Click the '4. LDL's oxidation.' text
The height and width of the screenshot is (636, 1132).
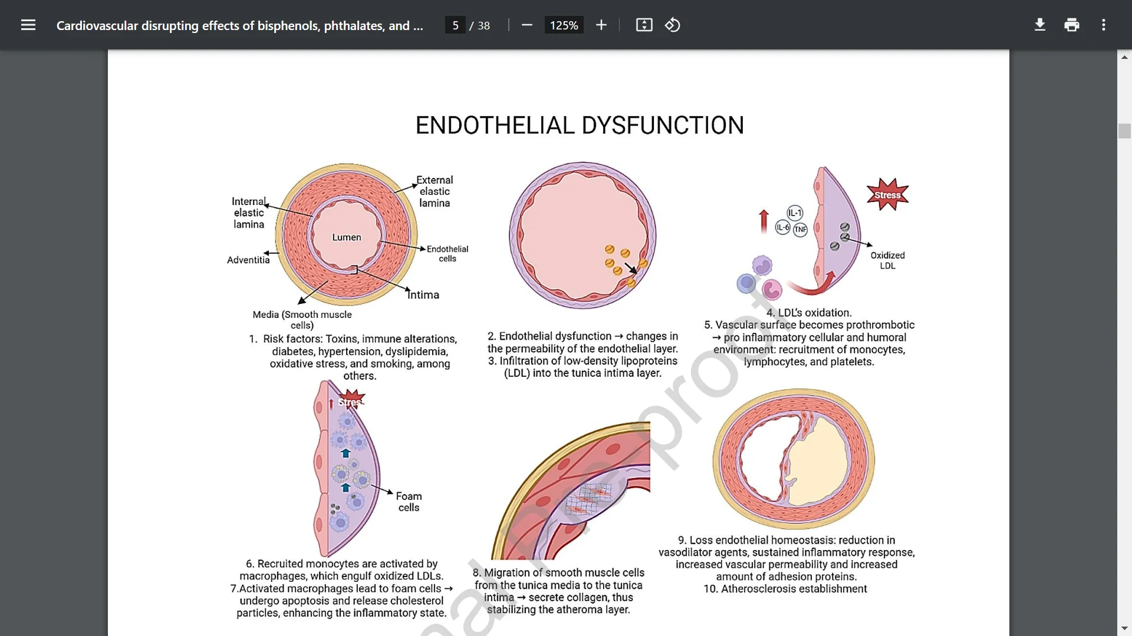click(x=809, y=313)
